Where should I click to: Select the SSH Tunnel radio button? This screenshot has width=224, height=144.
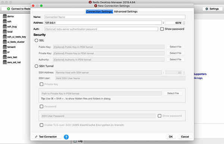(x=36, y=66)
